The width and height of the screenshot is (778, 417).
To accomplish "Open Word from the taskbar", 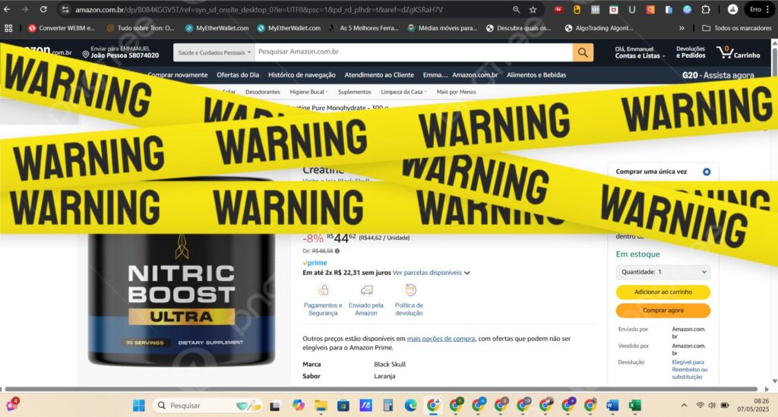I will pyautogui.click(x=612, y=406).
